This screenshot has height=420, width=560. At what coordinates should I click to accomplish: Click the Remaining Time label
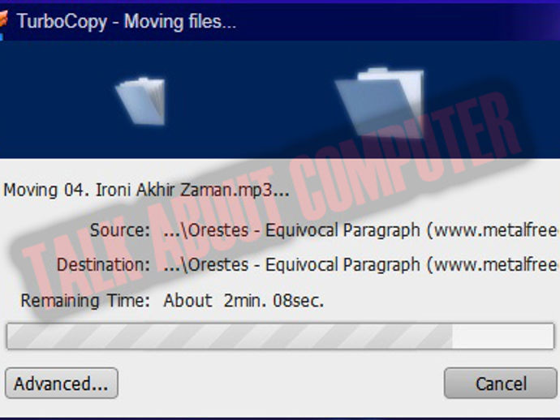(85, 301)
